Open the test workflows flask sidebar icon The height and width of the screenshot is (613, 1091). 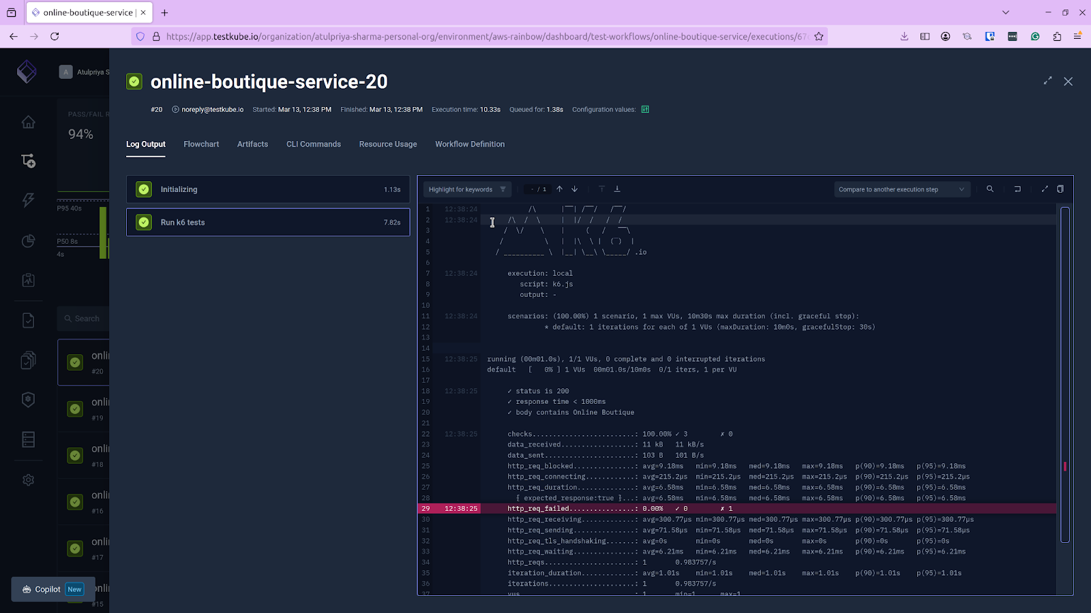pos(28,280)
